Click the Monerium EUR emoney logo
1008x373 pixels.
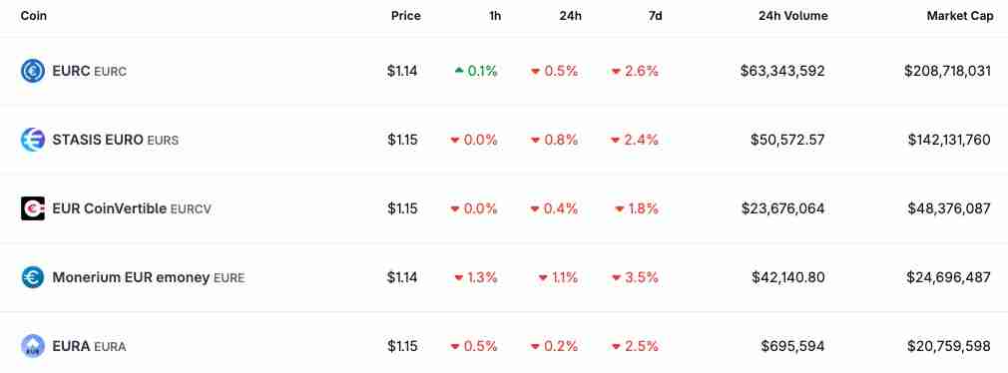(33, 277)
